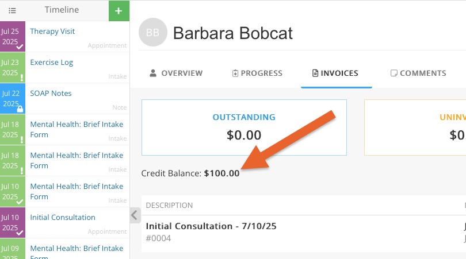Open the timeline list menu icon
The height and width of the screenshot is (259, 466).
[12, 11]
